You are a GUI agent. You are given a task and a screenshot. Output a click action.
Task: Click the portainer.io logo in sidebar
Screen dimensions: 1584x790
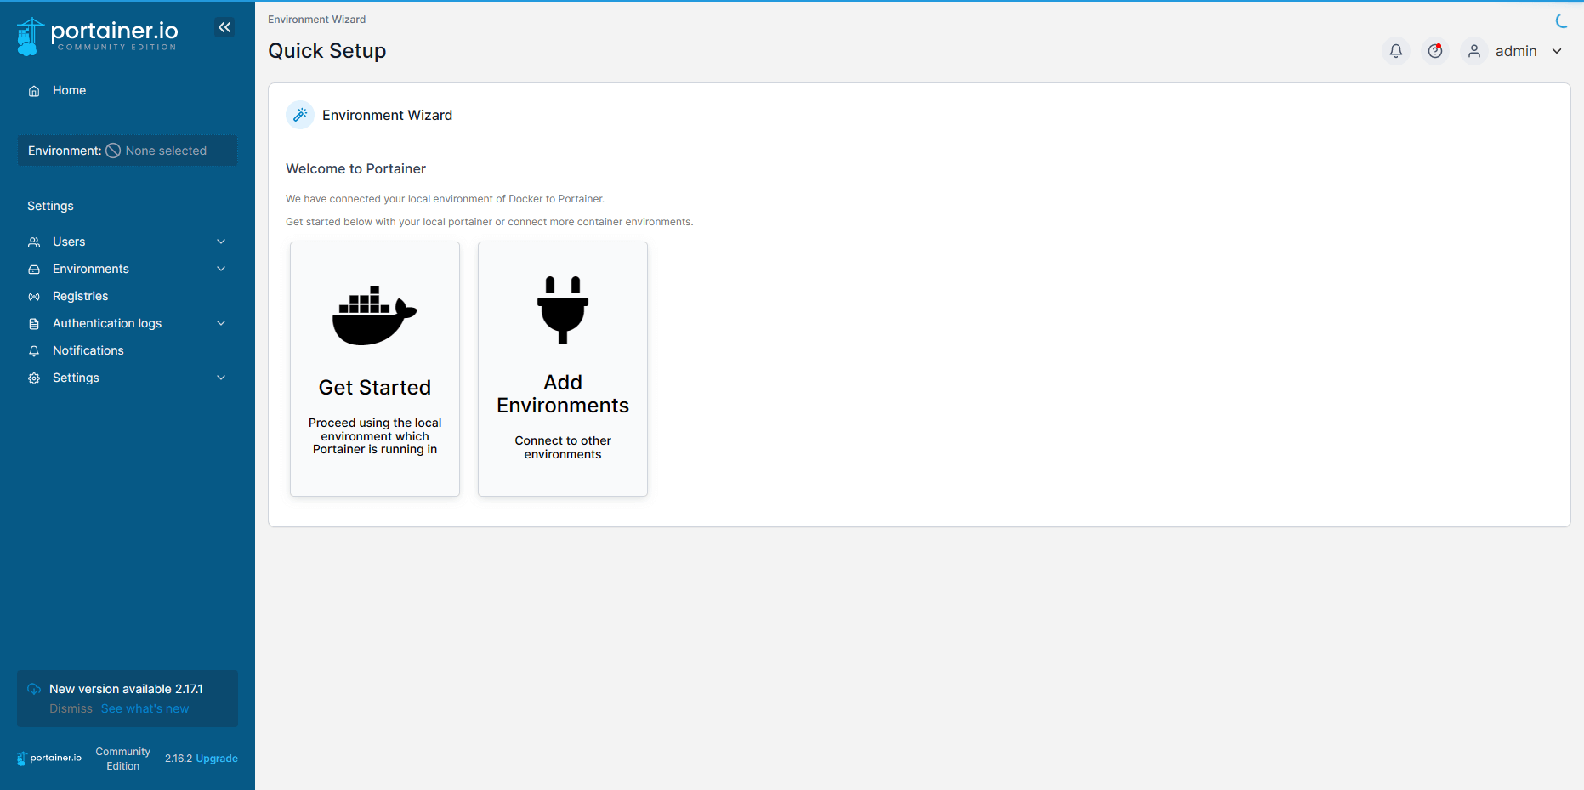click(97, 36)
